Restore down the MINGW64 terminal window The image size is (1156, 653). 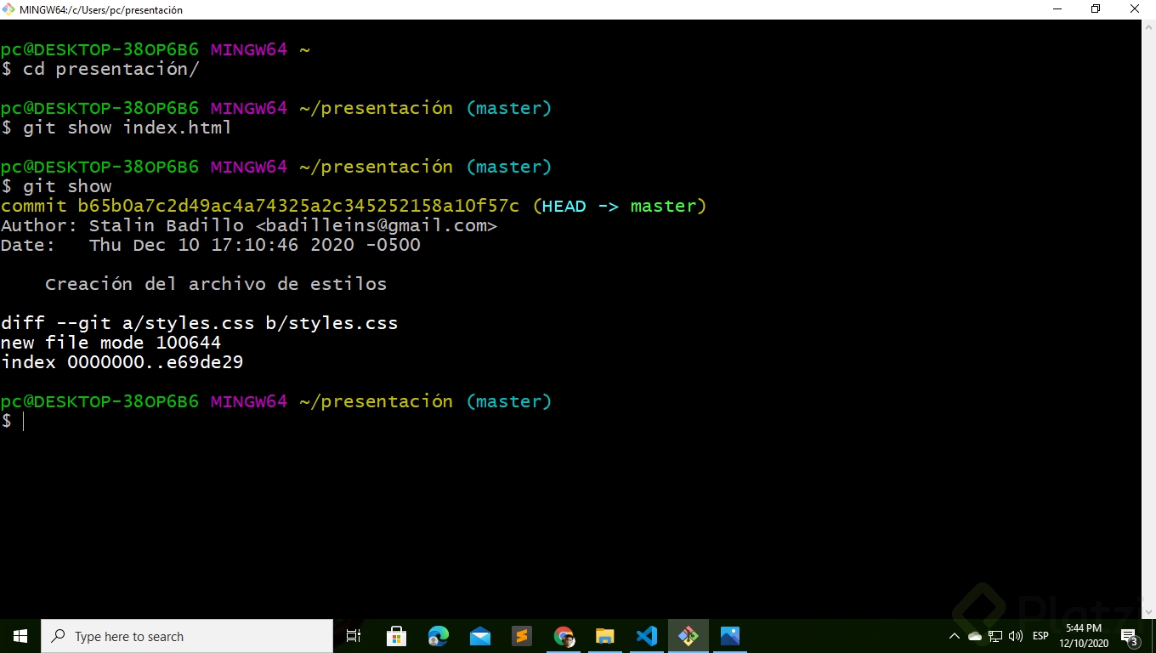[1096, 9]
